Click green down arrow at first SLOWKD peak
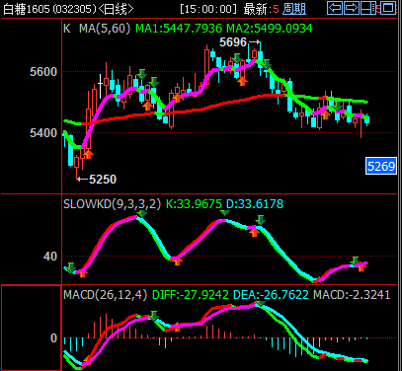This screenshot has width=402, height=371. pyautogui.click(x=141, y=214)
